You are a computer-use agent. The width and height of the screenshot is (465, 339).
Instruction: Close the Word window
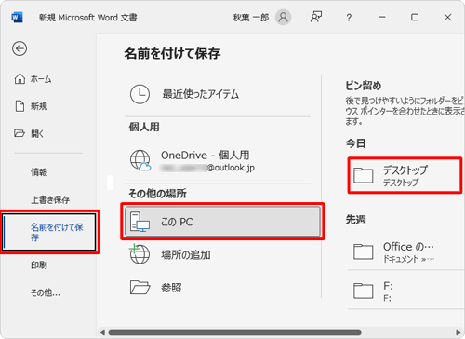click(447, 18)
